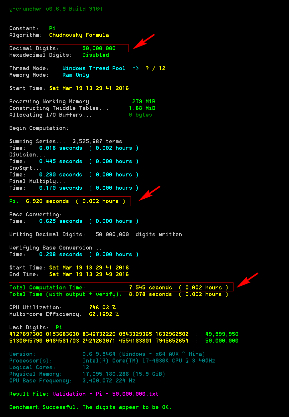Click the 6.018 seconds summing time

[60, 148]
